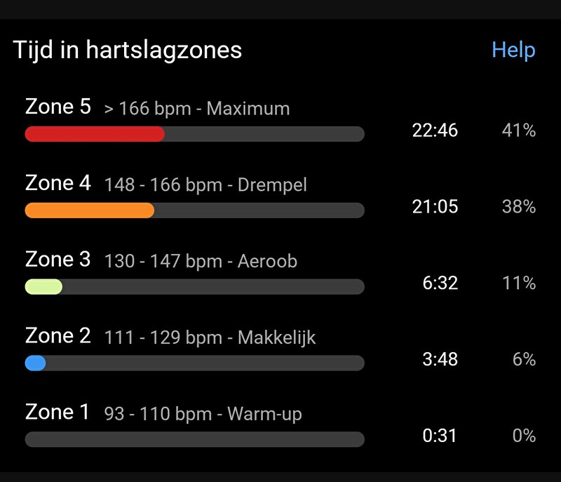
Task: Tap the '148 - 166 bpm - Drempel' description
Action: [205, 185]
